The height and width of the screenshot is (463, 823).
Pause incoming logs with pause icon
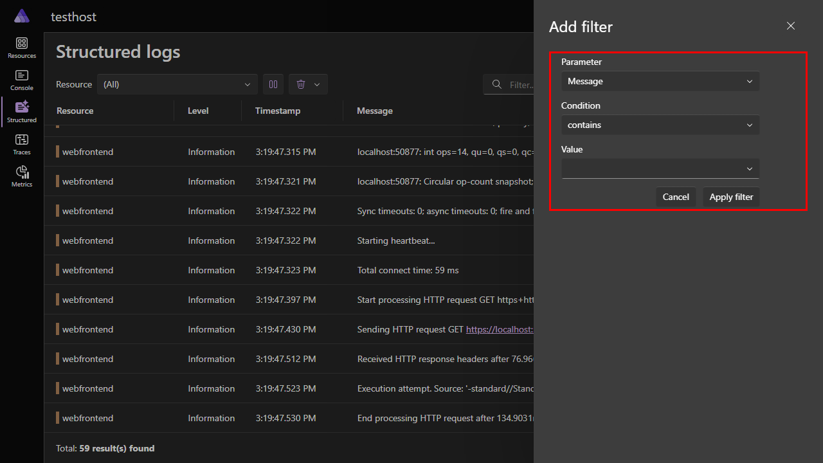point(273,84)
